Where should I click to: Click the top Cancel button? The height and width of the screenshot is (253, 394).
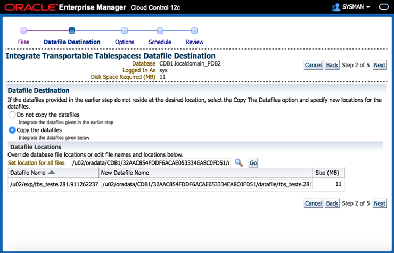pos(313,65)
